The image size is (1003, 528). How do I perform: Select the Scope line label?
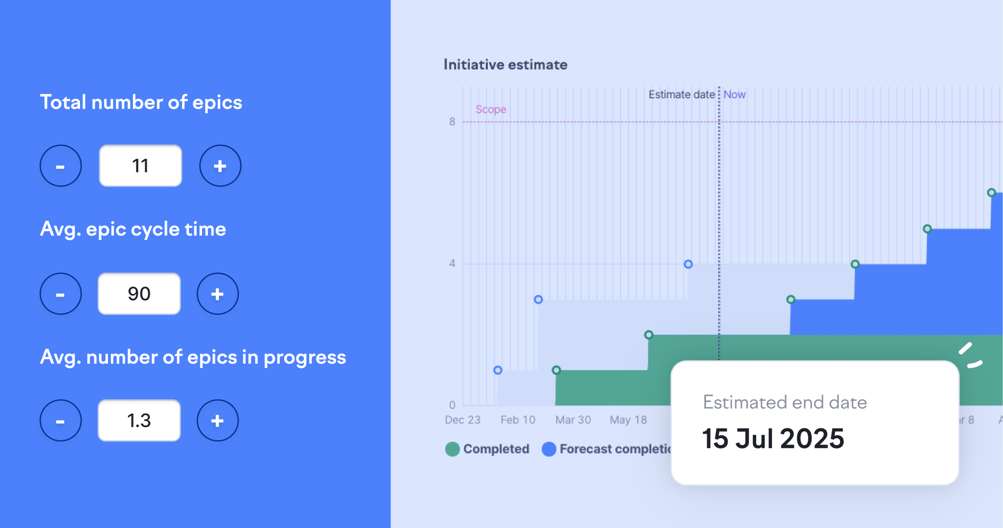[491, 109]
